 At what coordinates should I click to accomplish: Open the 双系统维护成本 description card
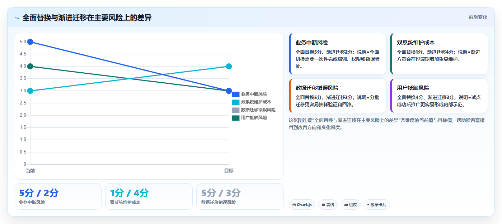[439, 54]
